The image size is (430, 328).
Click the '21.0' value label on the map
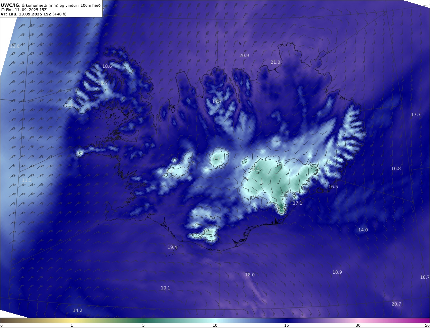(x=275, y=62)
